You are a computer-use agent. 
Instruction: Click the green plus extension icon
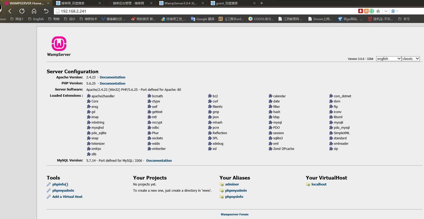point(371,11)
